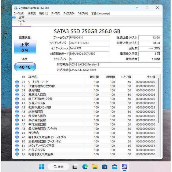Click raw value 000000000008 in row 0C
Image resolution: width=172 pixels, height=172 pixels.
point(146,95)
